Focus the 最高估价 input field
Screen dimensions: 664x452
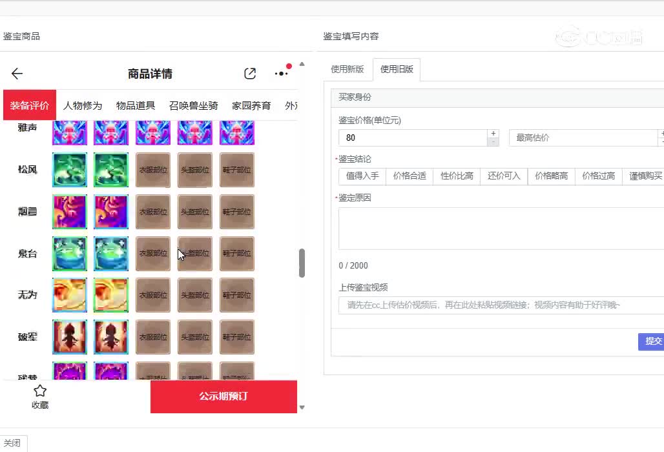click(583, 138)
